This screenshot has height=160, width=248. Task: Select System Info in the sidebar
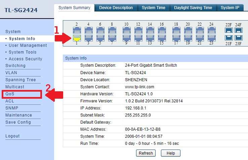pyautogui.click(x=22, y=38)
